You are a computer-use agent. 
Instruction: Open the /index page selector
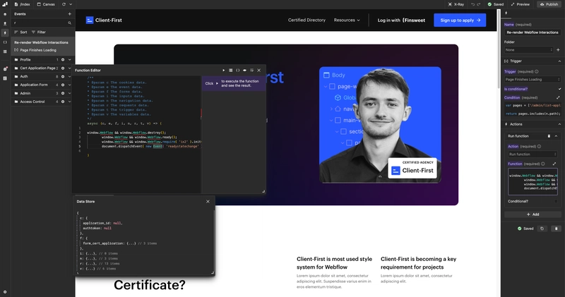(23, 4)
